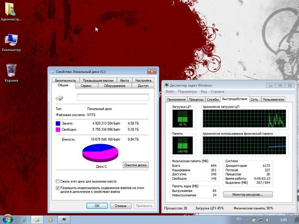Expand the Вид menu

point(204,91)
